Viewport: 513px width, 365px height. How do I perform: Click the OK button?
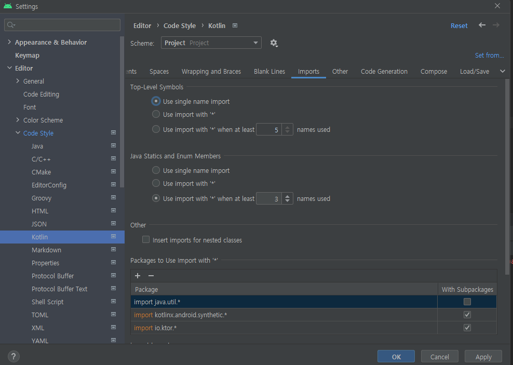[396, 357]
